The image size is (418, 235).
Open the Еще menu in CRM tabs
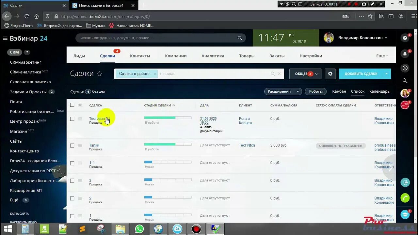pyautogui.click(x=382, y=56)
